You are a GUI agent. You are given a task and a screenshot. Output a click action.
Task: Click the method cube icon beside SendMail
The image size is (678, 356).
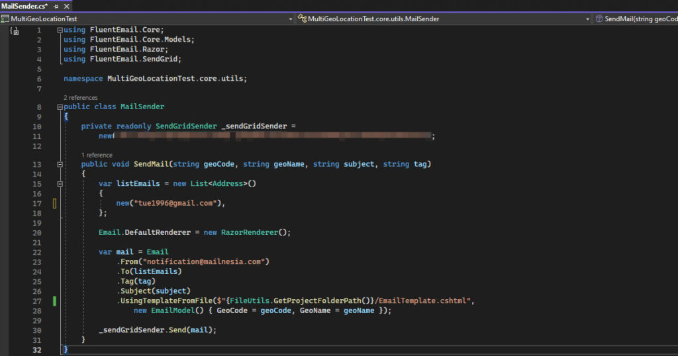click(x=599, y=19)
